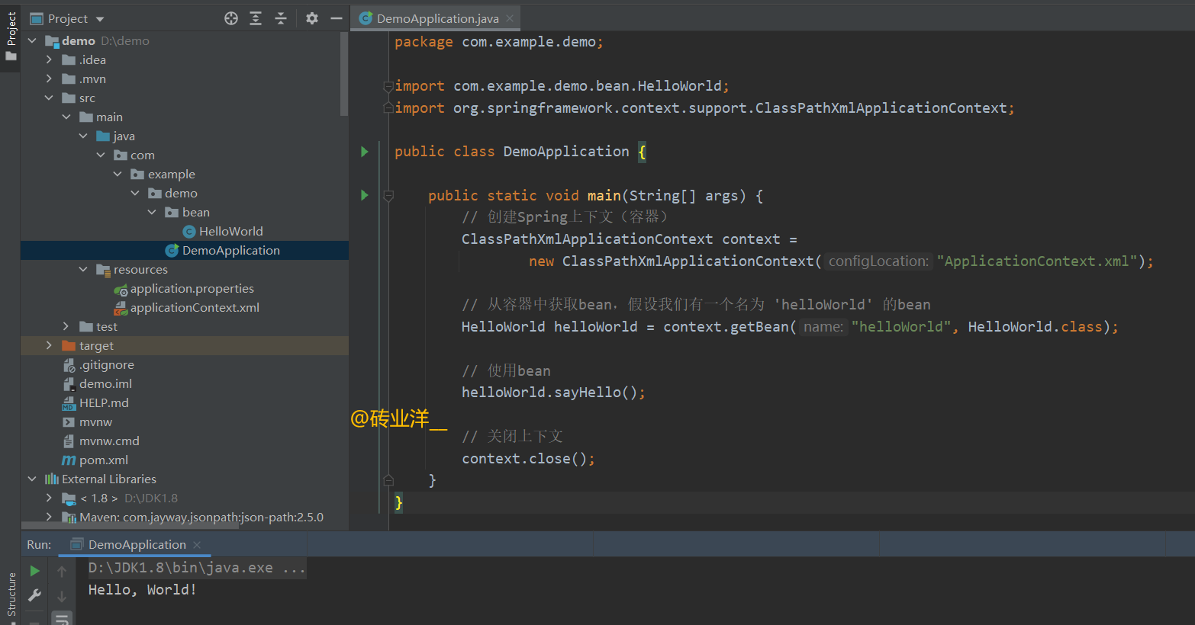
Task: Open the Project view dropdown
Action: (x=100, y=19)
